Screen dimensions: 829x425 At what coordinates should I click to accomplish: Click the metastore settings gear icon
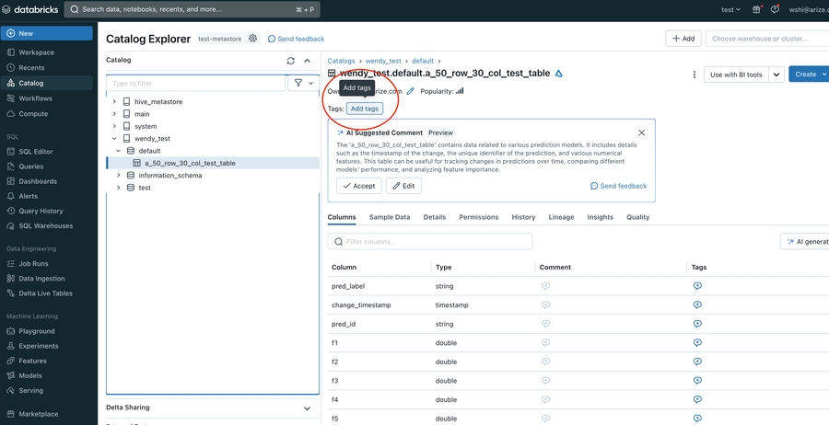[x=252, y=39]
